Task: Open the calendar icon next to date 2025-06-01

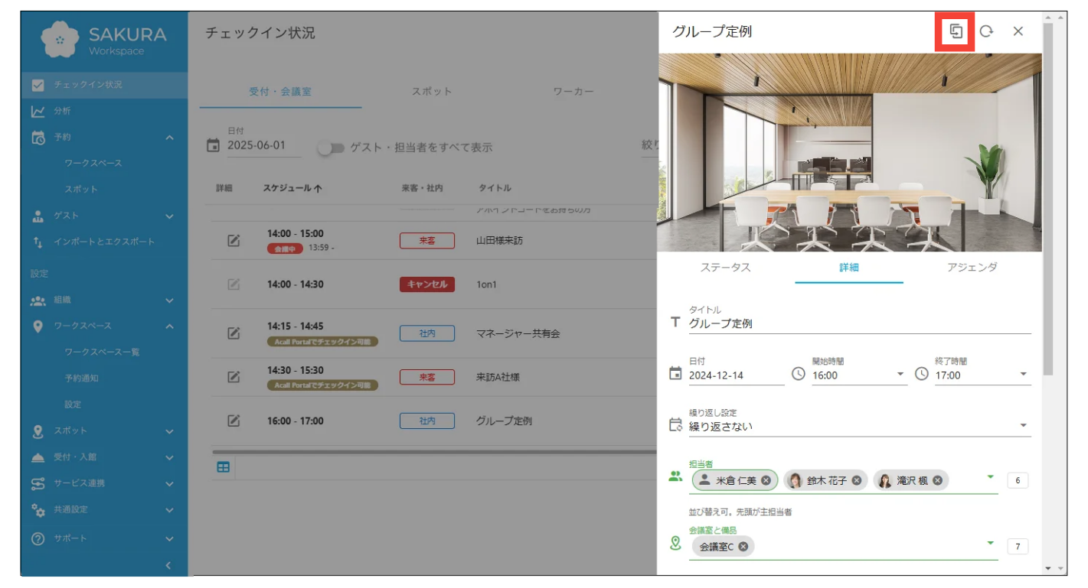Action: tap(214, 145)
